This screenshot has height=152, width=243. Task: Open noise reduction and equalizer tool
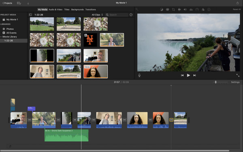191,9
